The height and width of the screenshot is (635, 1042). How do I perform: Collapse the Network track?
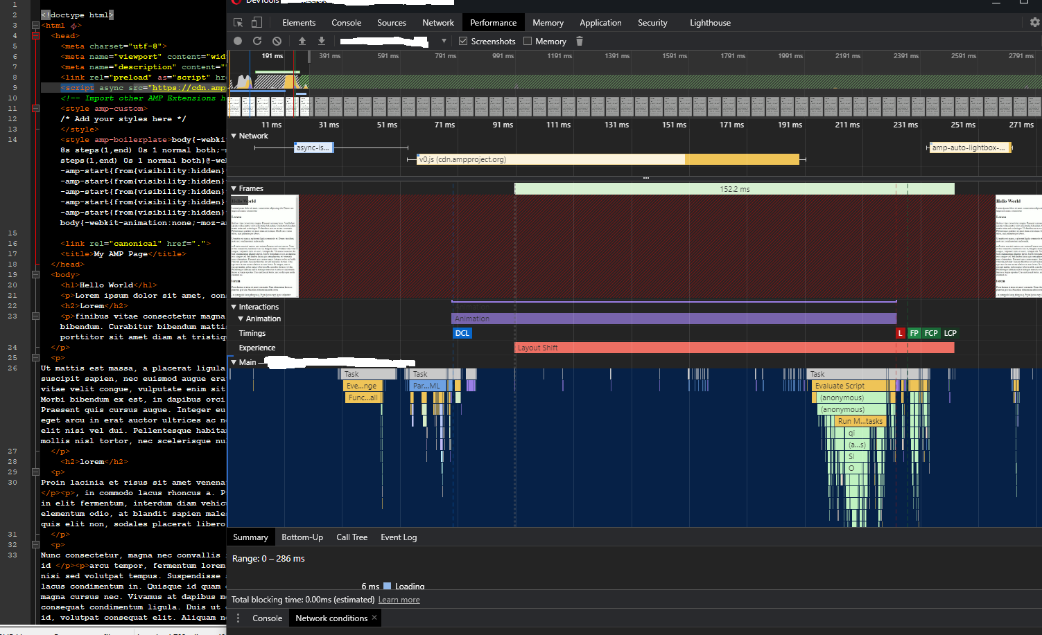coord(234,136)
